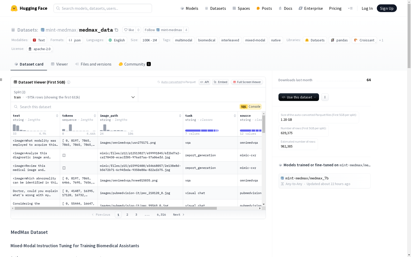Image resolution: width=411 pixels, height=257 pixels.
Task: Open Enterprise in top navigation
Action: tap(311, 8)
